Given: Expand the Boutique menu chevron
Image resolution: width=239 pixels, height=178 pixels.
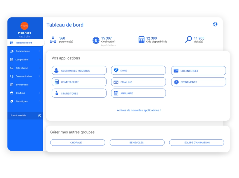Looking at the screenshot, I should tap(40, 93).
